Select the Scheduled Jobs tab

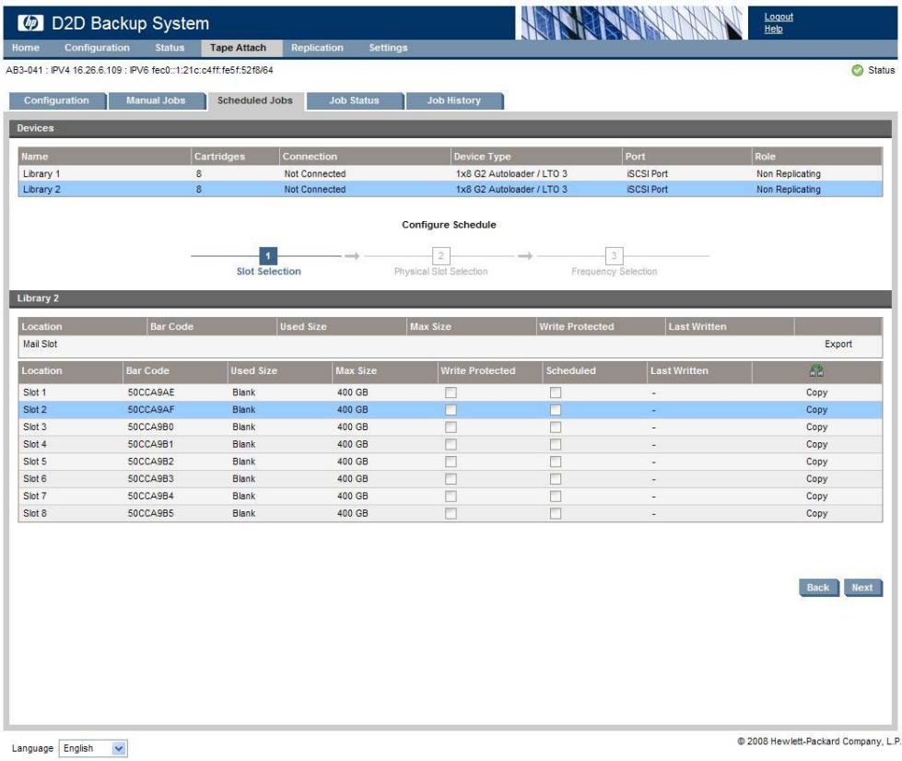point(255,100)
